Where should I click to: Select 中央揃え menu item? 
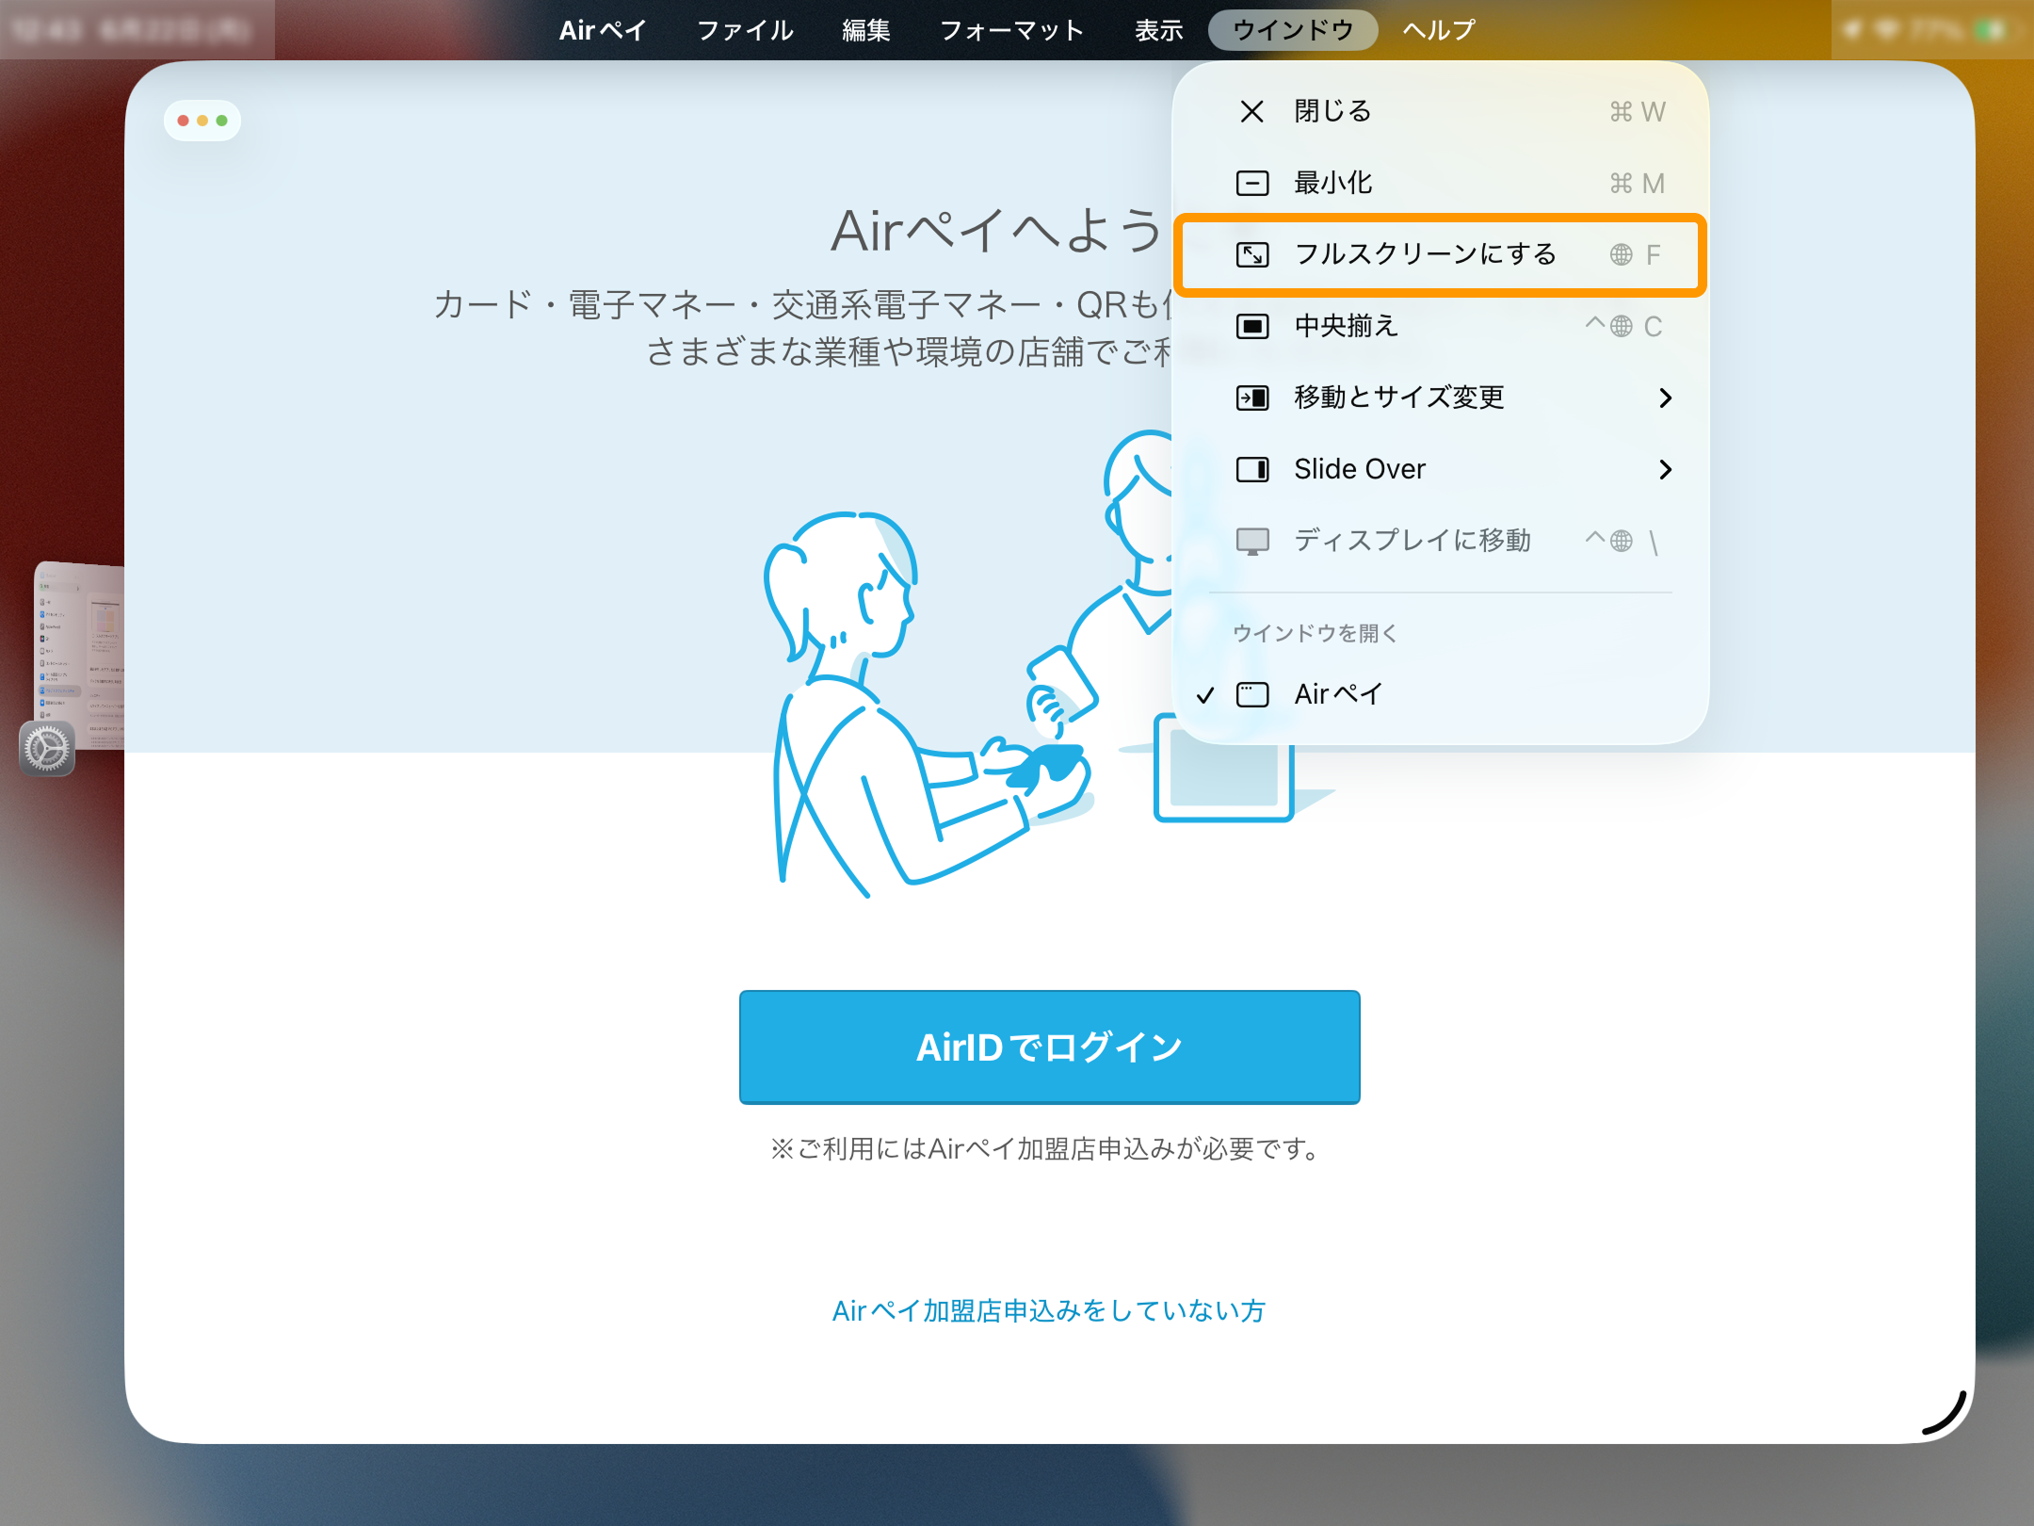point(1441,326)
